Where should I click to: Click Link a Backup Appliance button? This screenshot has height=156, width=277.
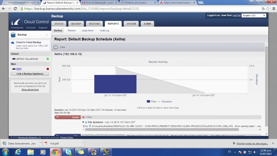[x=30, y=74]
